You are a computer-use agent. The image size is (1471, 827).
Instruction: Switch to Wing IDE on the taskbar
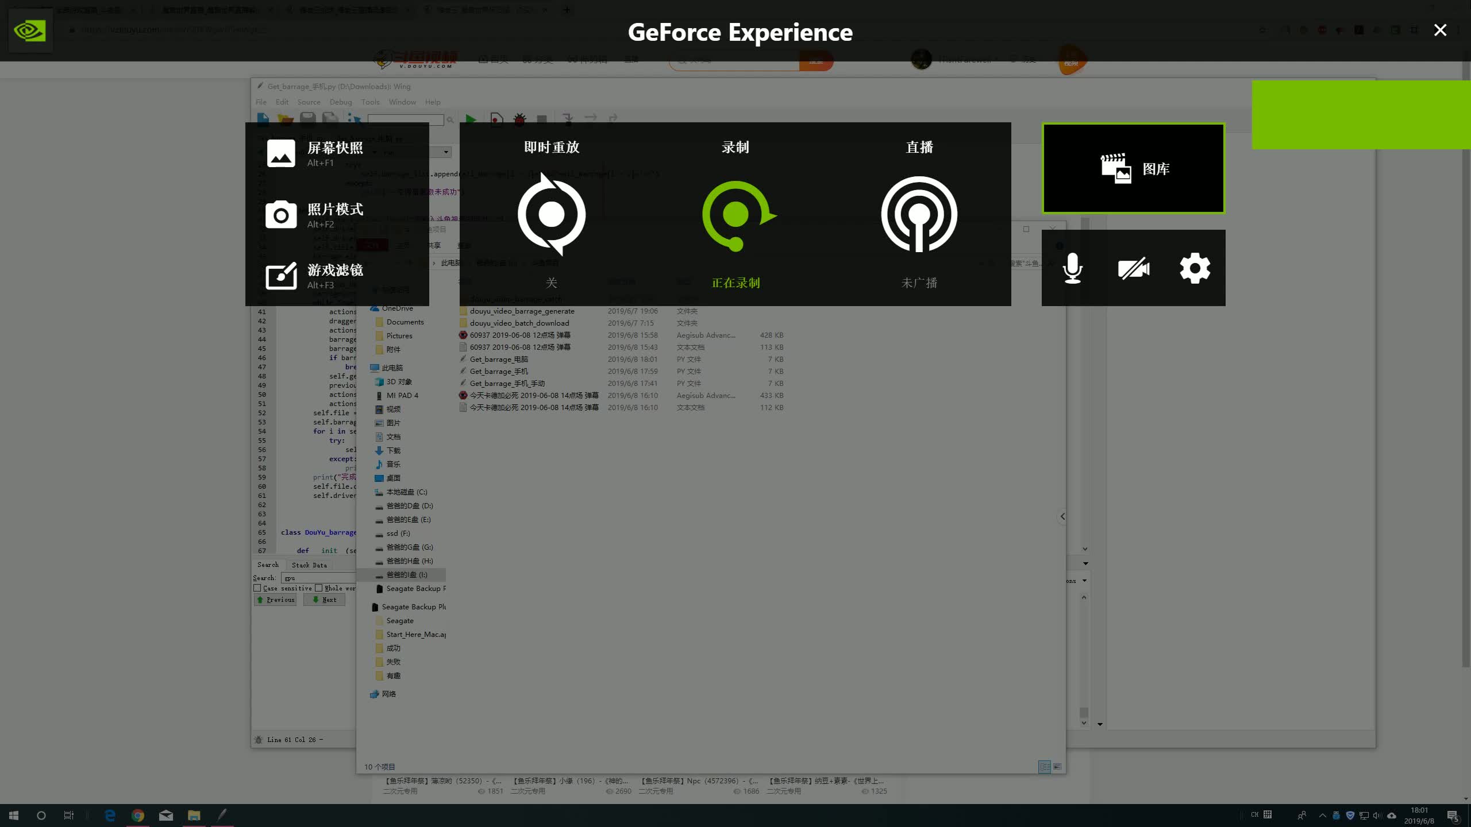pos(222,814)
